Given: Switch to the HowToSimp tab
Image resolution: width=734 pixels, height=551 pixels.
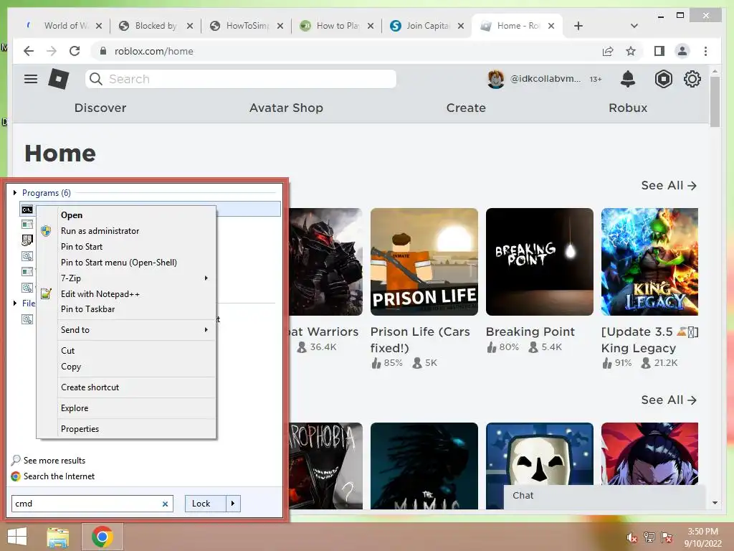Looking at the screenshot, I should [247, 26].
